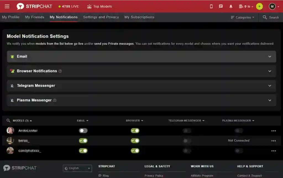Image resolution: width=283 pixels, height=178 pixels.
Task: Select the My Notifications tab
Action: (x=64, y=17)
